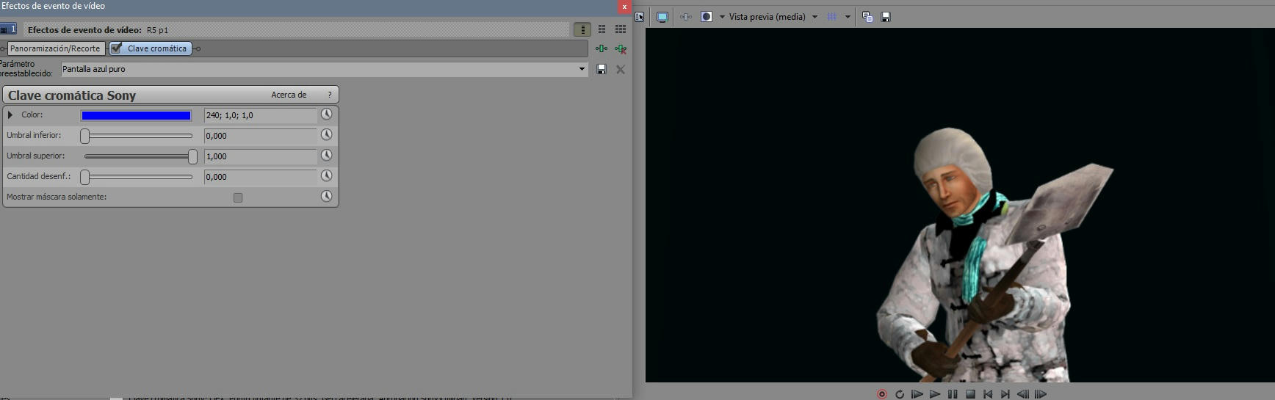Screen dimensions: 1275x400
Task: Step to the previous frame
Action: 1023,394
